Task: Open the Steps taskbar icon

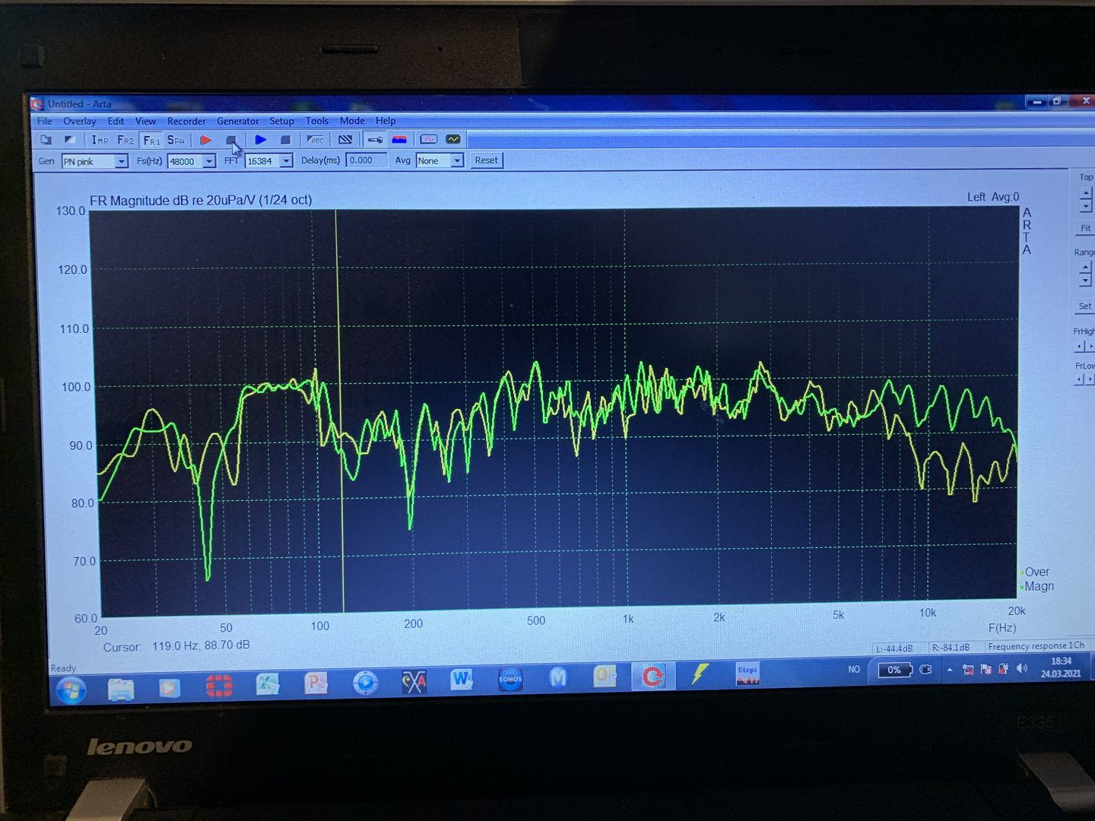Action: click(747, 674)
